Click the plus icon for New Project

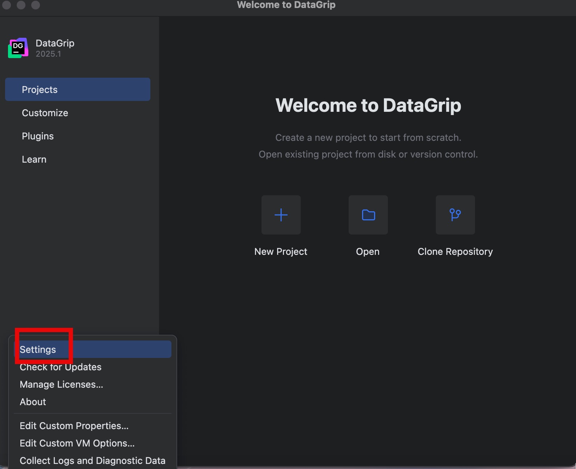pyautogui.click(x=281, y=215)
